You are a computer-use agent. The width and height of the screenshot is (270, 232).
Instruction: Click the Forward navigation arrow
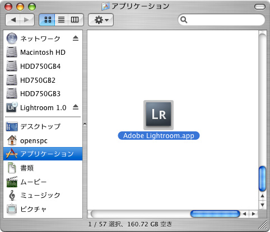27,20
